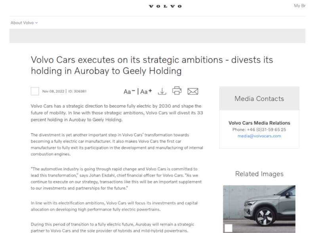Download the press release
This screenshot has width=317, height=233.
point(162,91)
